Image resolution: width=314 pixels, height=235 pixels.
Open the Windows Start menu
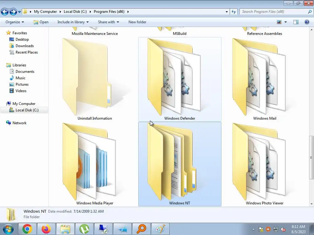[8, 229]
